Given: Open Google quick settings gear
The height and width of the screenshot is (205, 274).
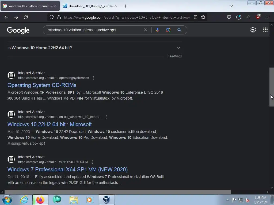Looking at the screenshot, I should click(x=253, y=30).
